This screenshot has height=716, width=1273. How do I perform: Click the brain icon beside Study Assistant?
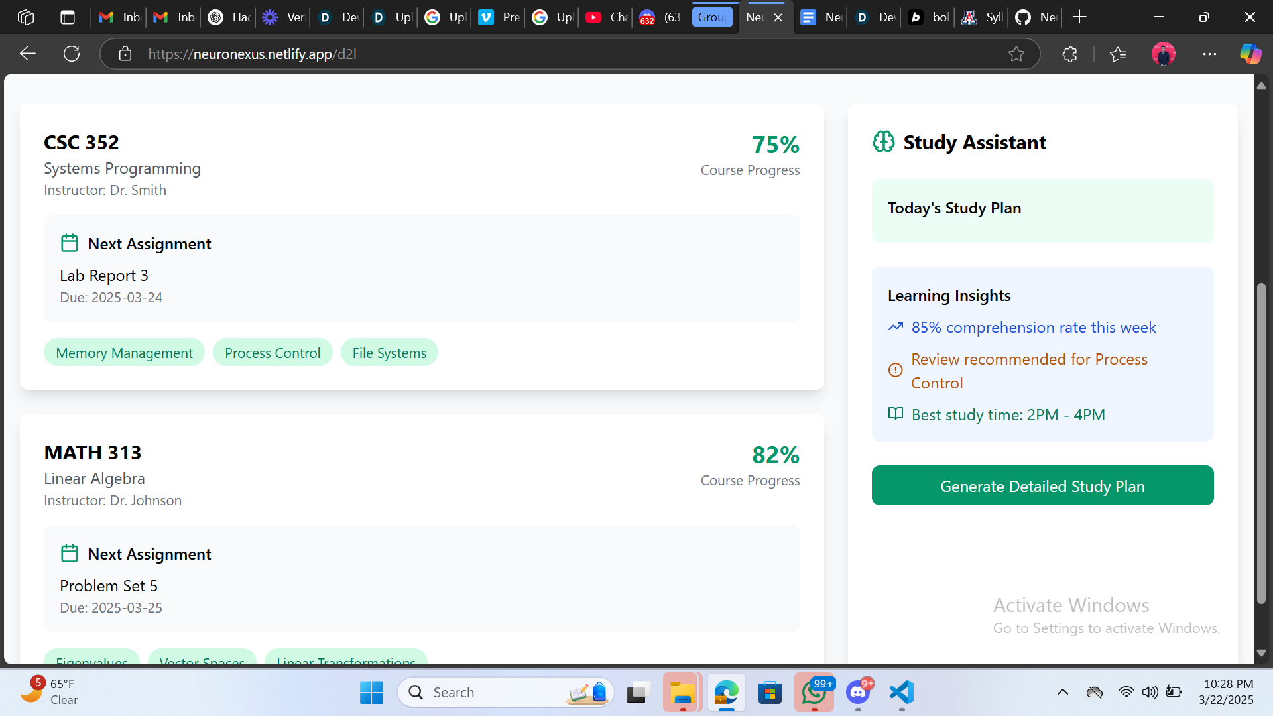point(883,142)
